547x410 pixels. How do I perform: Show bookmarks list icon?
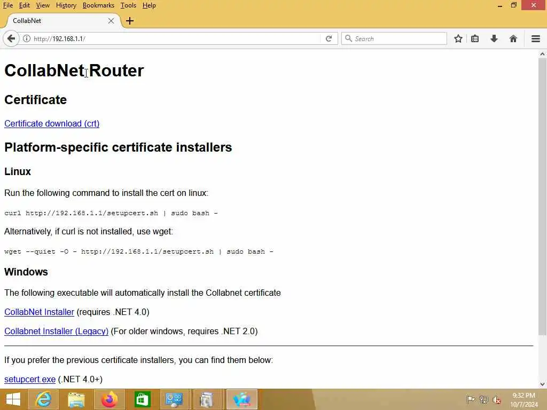(x=475, y=38)
